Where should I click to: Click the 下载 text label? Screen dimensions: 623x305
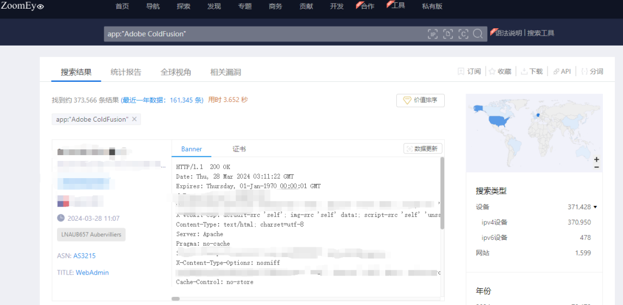click(x=536, y=71)
